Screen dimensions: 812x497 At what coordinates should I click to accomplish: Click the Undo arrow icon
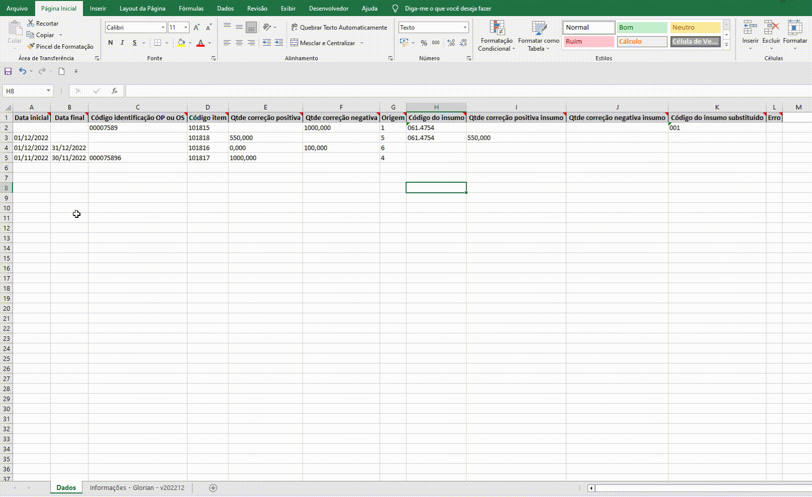22,71
